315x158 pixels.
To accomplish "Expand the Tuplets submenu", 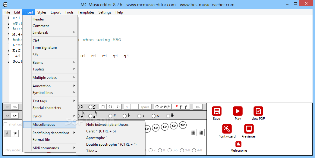I will 50,69.
